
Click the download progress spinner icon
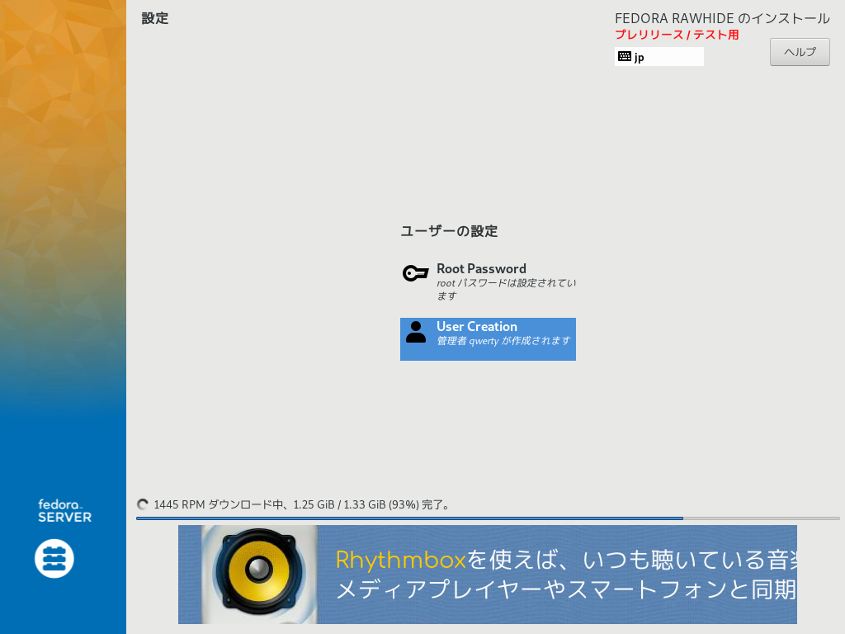(143, 504)
